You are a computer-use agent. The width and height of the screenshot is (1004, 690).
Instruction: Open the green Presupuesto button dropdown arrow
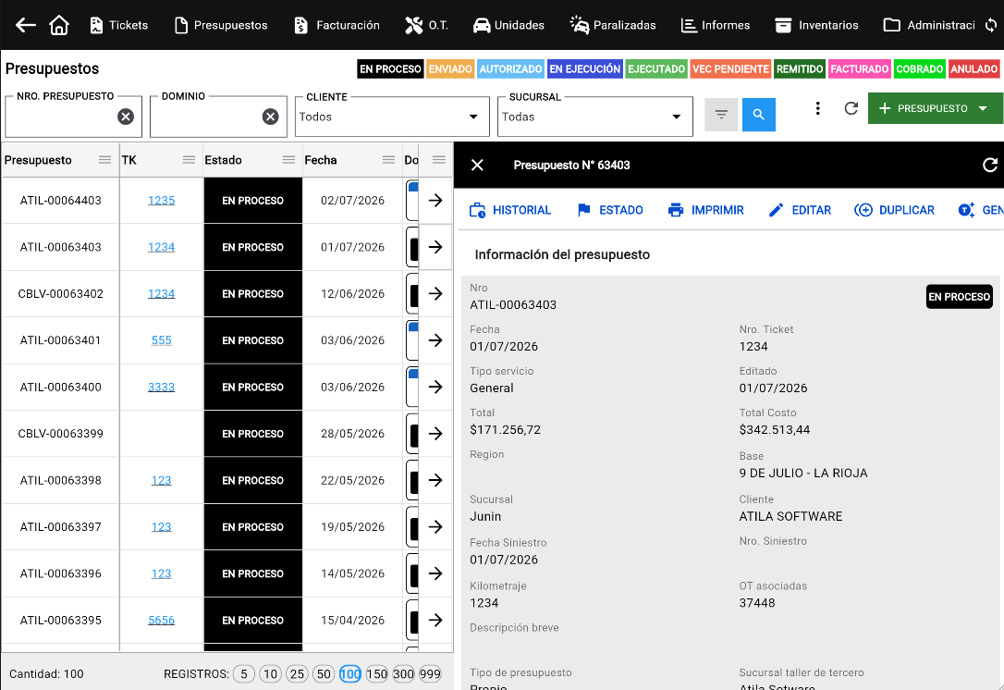pyautogui.click(x=983, y=108)
